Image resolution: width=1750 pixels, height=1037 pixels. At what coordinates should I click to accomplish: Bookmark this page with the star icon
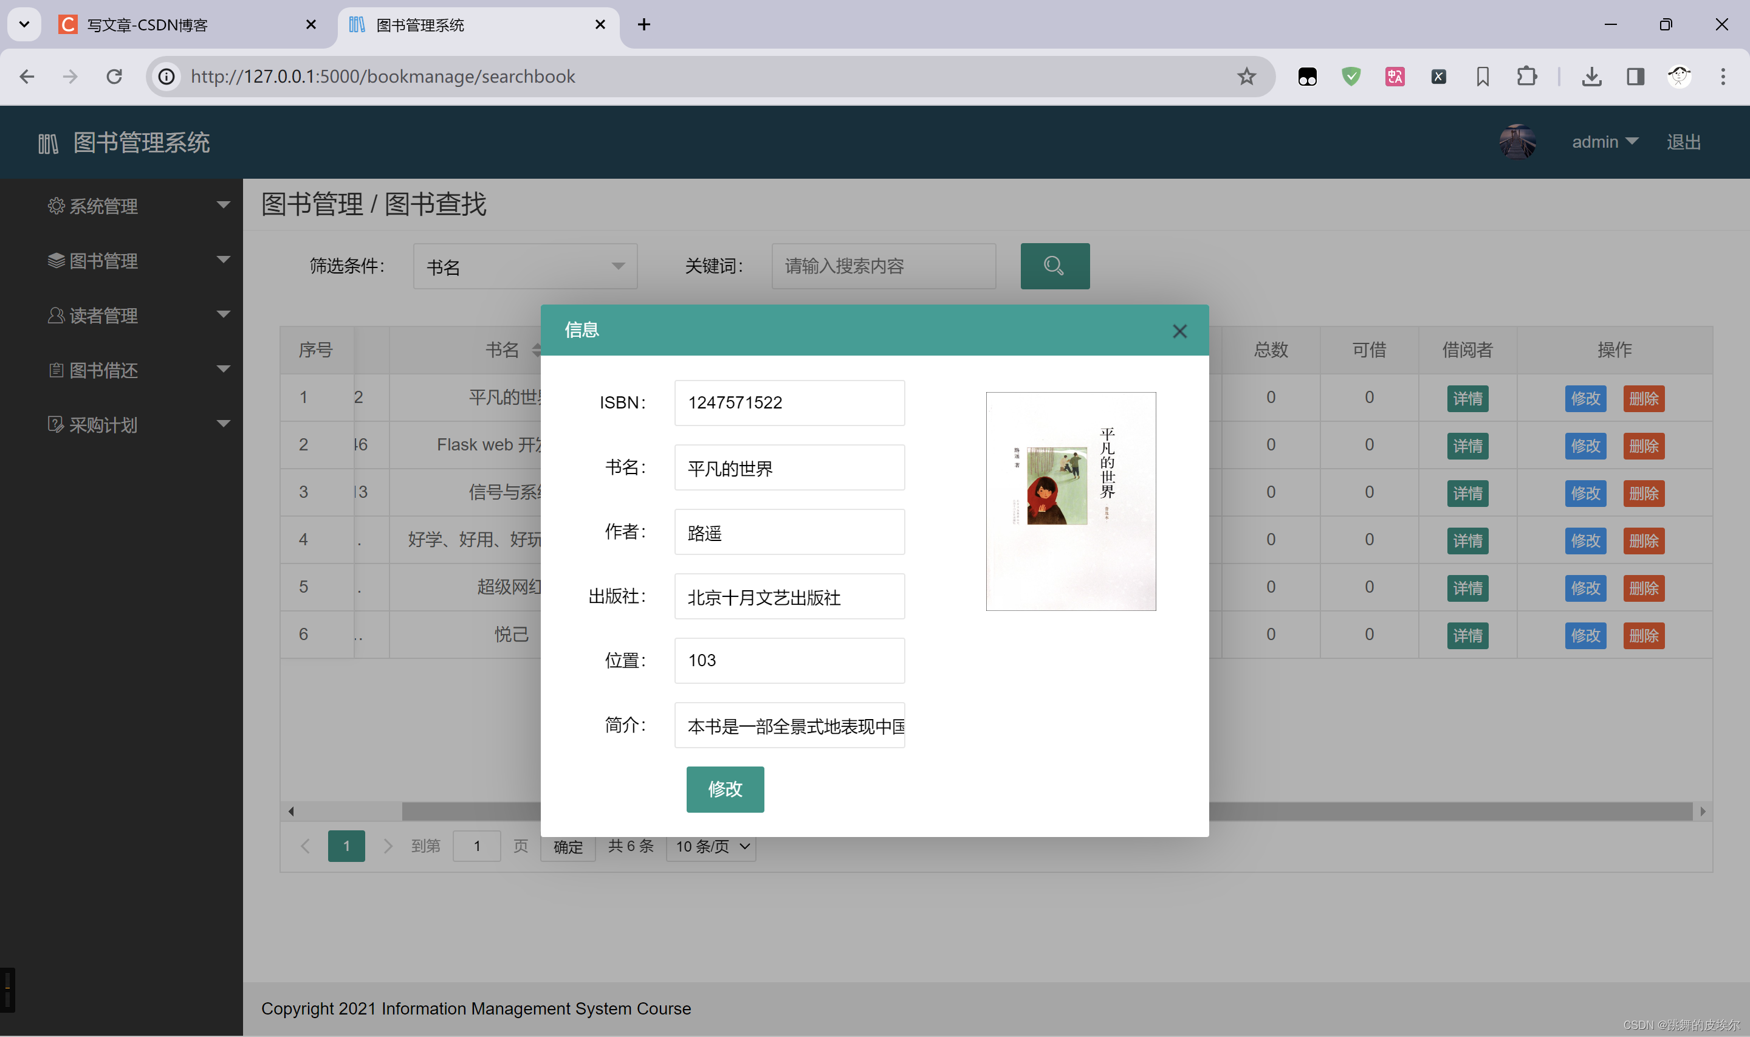pos(1246,76)
